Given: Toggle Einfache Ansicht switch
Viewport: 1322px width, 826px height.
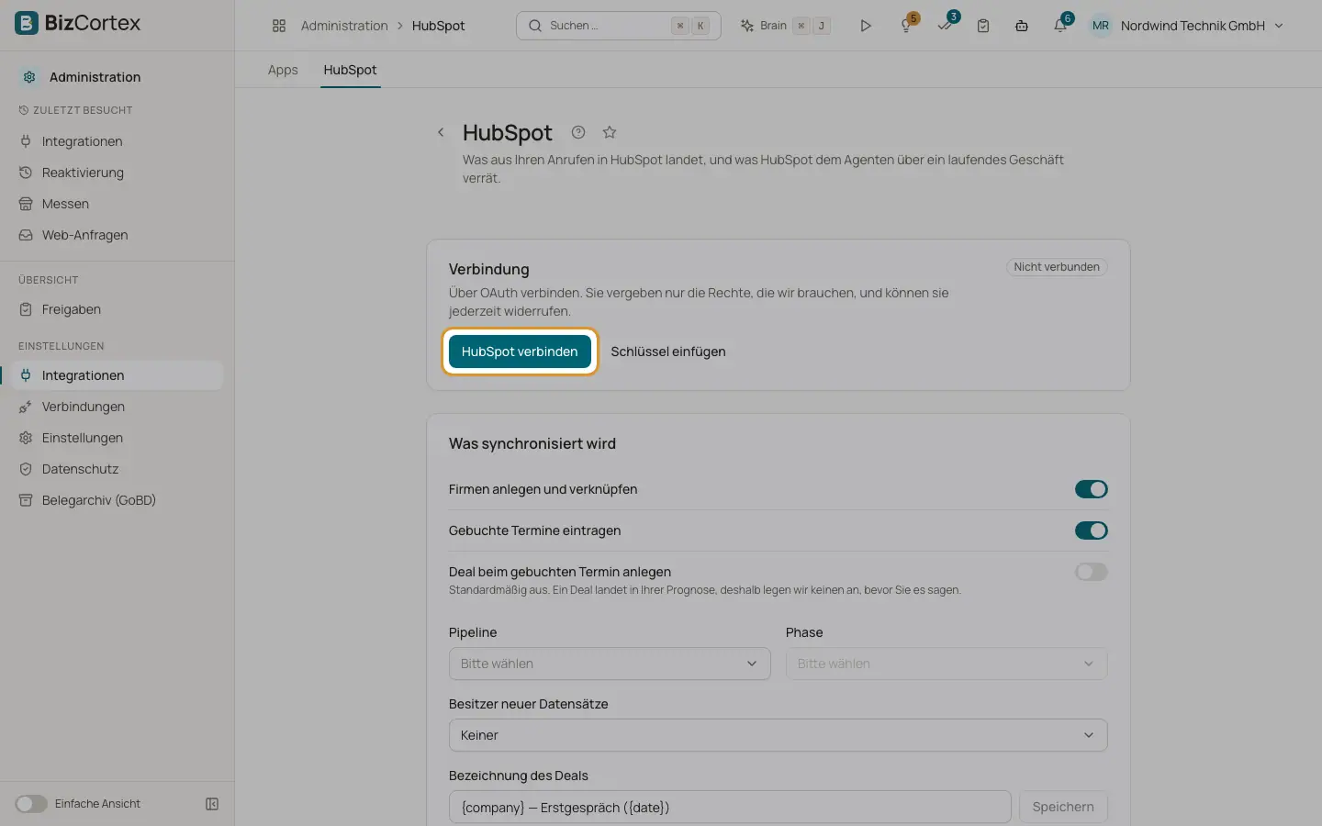Looking at the screenshot, I should 30,804.
